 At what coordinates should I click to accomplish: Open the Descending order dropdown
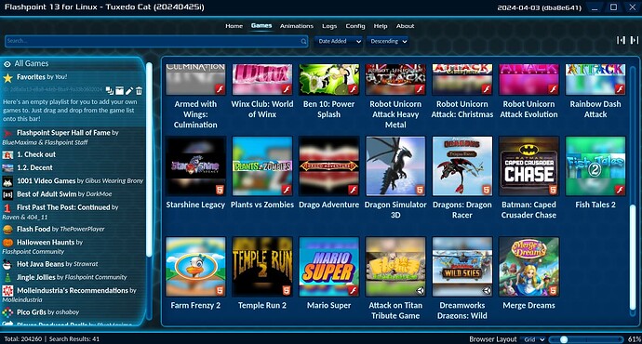[388, 41]
